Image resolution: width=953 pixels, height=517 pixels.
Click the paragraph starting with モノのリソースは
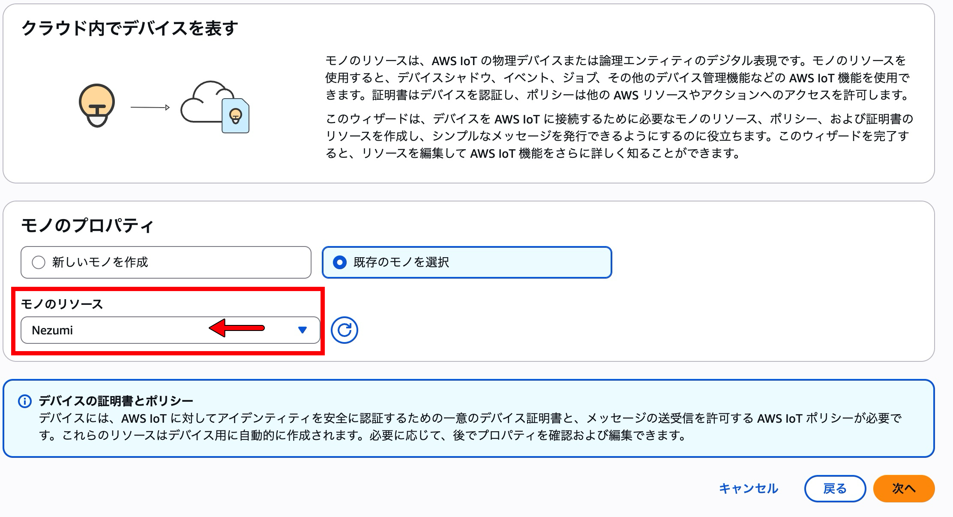click(x=617, y=78)
